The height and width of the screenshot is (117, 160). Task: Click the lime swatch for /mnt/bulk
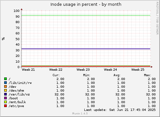pos(5,102)
